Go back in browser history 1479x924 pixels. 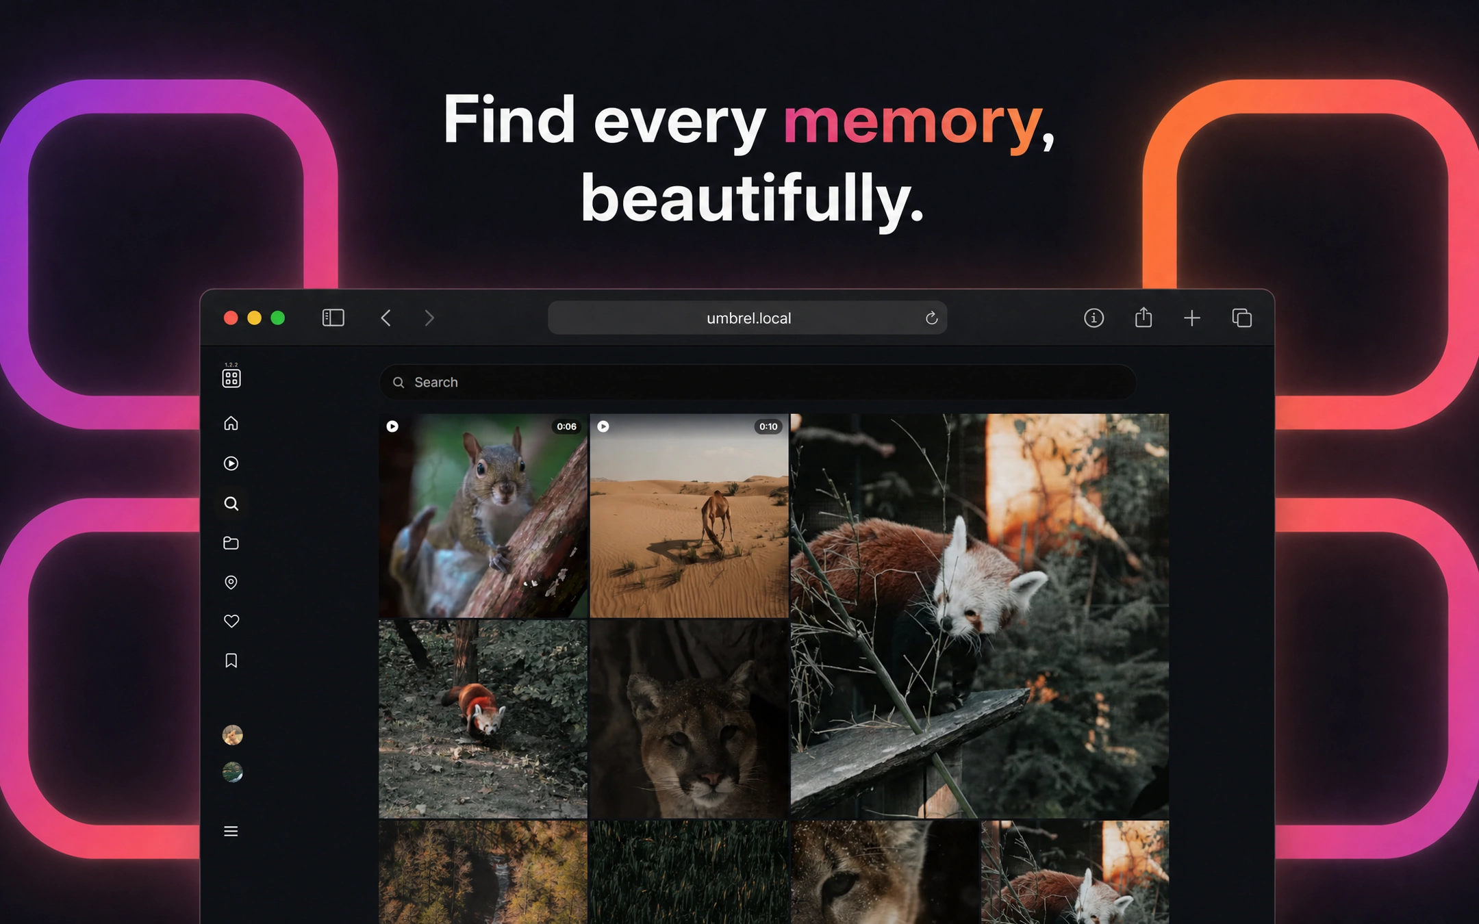click(x=386, y=318)
